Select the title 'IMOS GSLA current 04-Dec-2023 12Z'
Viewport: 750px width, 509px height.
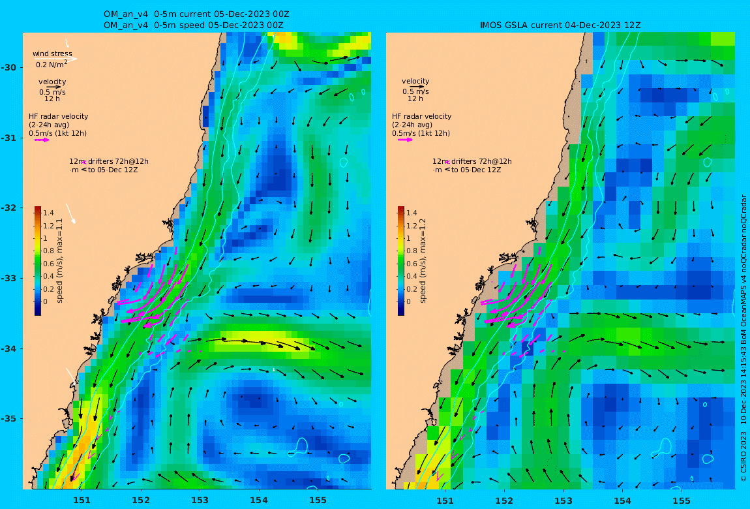(x=560, y=25)
